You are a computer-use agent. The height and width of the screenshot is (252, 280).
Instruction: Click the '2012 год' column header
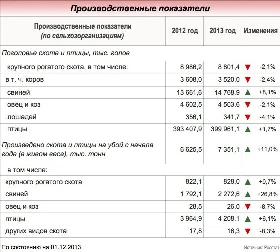(185, 31)
